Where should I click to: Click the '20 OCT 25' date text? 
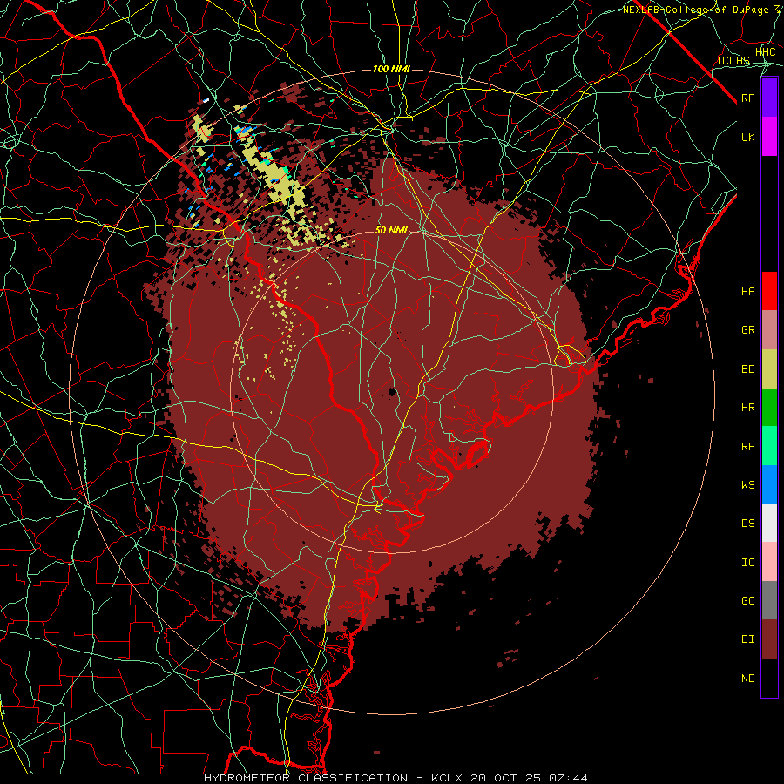coord(505,778)
